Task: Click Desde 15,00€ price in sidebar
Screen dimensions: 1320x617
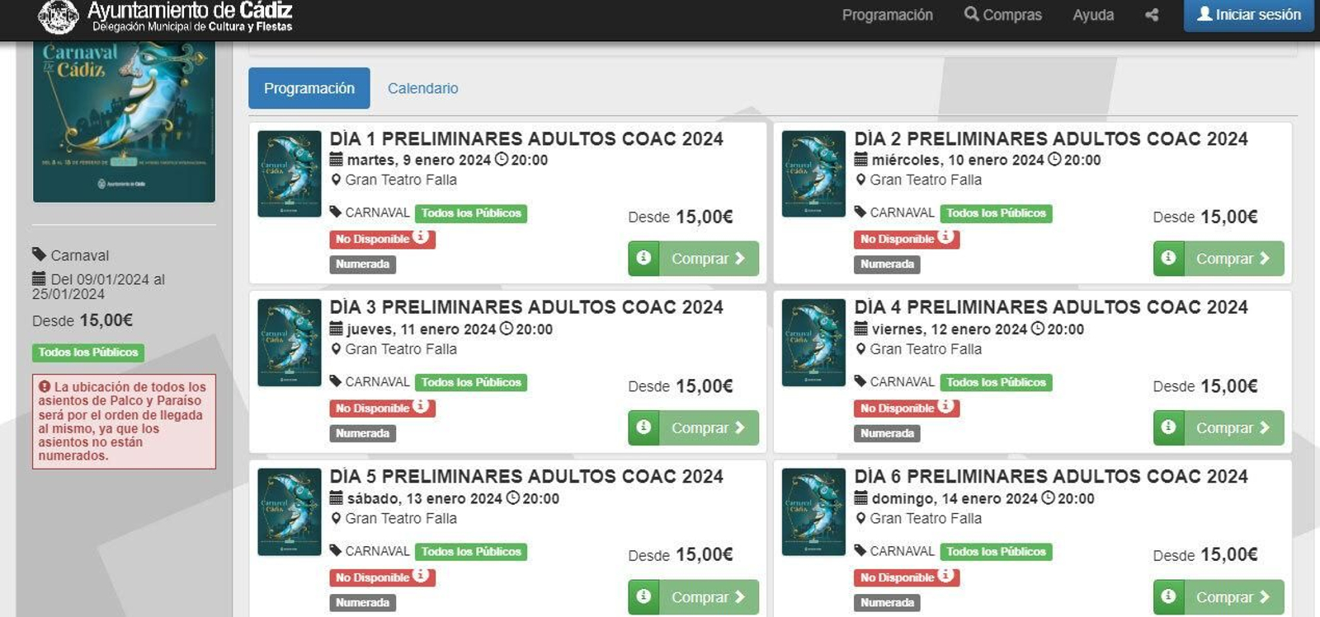Action: click(82, 320)
